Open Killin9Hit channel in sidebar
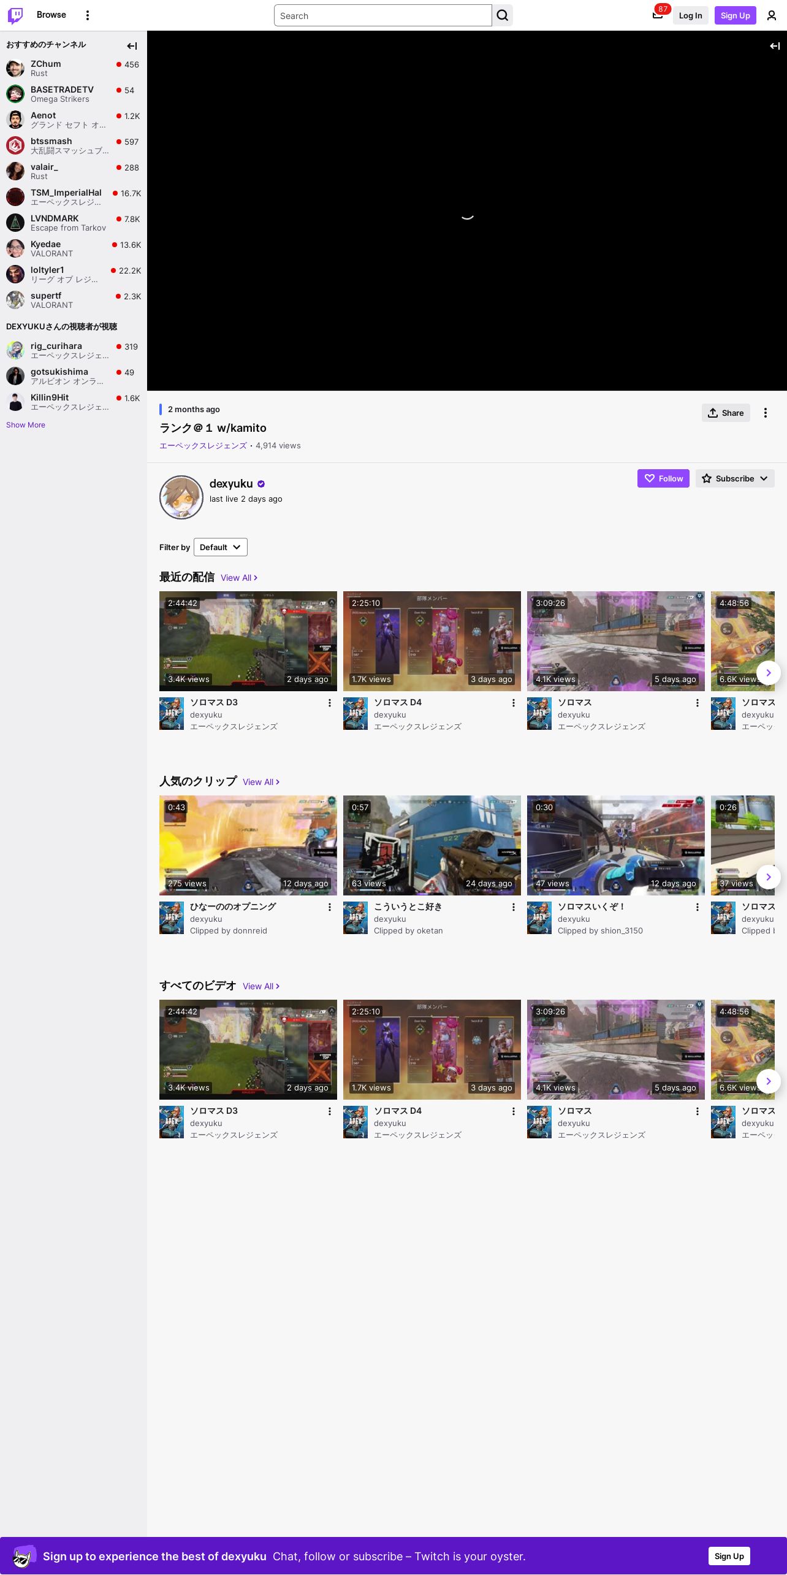The height and width of the screenshot is (1575, 787). [x=74, y=402]
